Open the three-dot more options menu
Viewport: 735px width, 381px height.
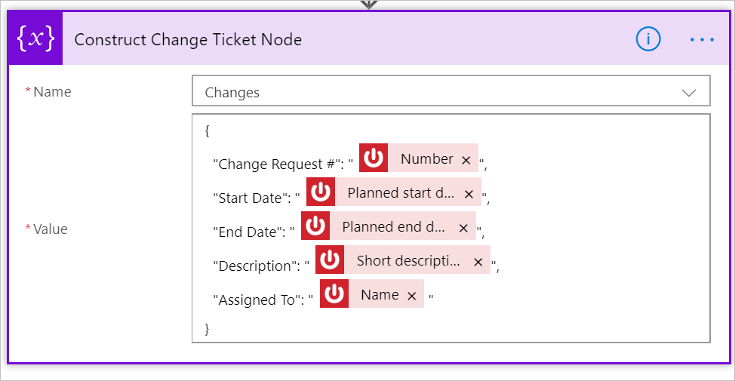coord(702,40)
